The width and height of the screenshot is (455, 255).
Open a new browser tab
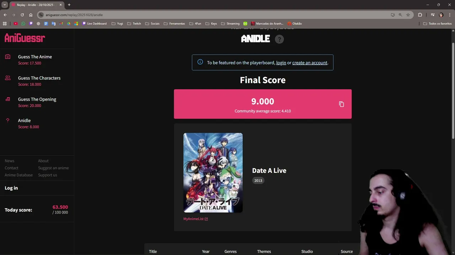click(x=69, y=5)
